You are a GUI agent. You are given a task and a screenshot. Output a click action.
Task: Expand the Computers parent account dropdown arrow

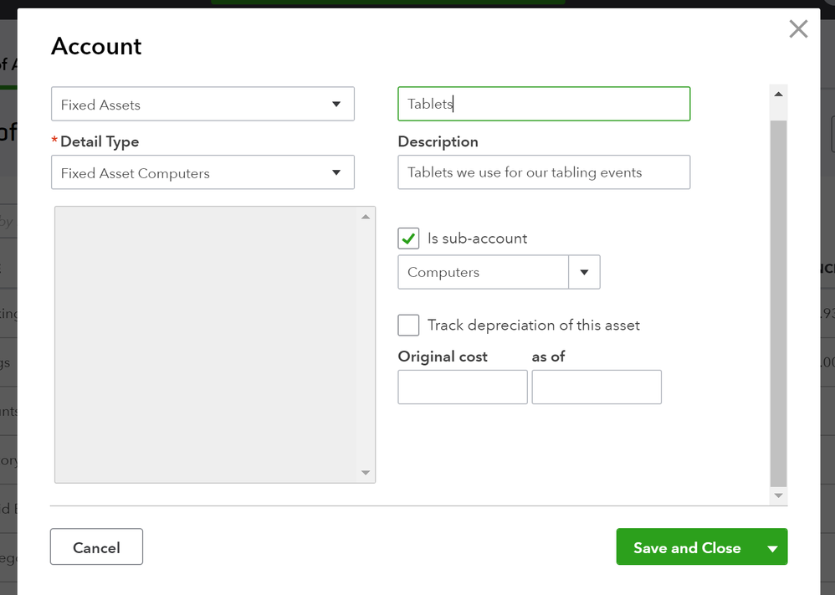coord(584,273)
